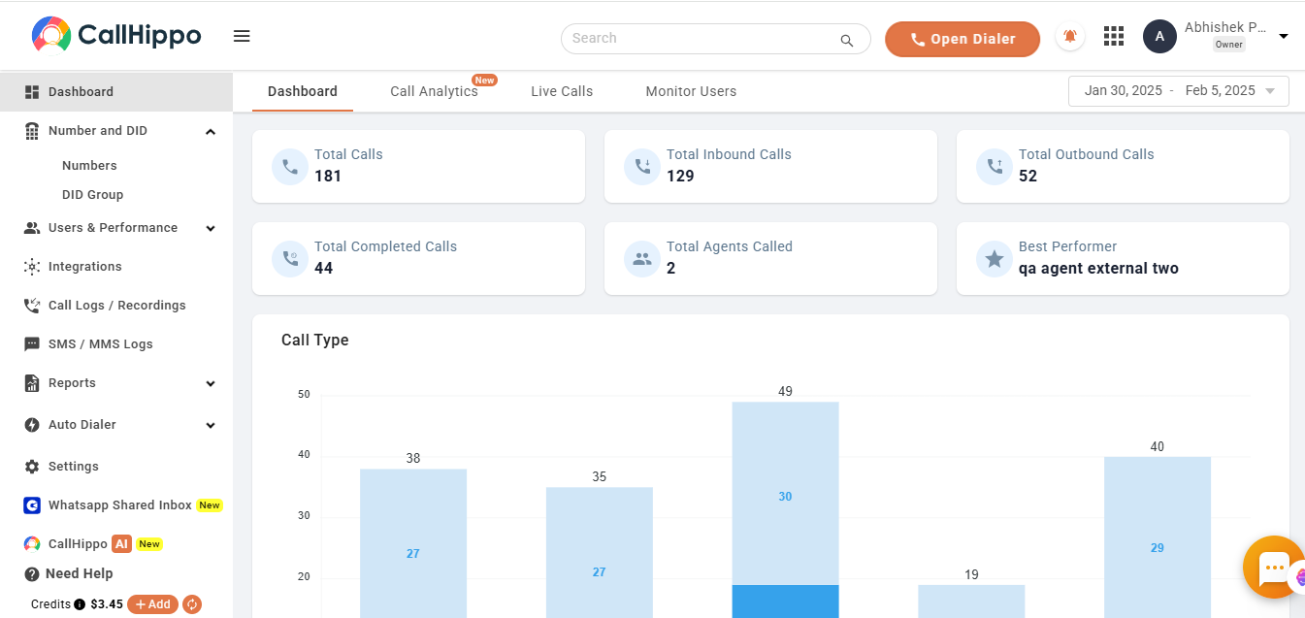Click the Total Outbound Calls icon

click(x=994, y=167)
